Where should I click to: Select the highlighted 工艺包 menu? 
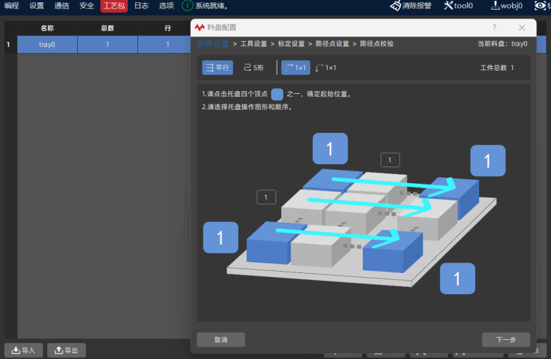pos(114,6)
